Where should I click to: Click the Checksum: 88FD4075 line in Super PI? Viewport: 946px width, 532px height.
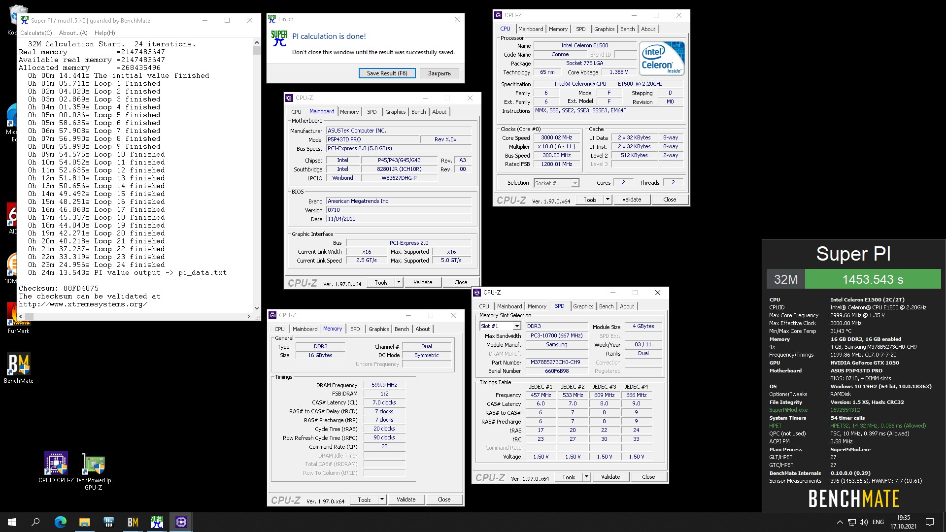point(59,288)
